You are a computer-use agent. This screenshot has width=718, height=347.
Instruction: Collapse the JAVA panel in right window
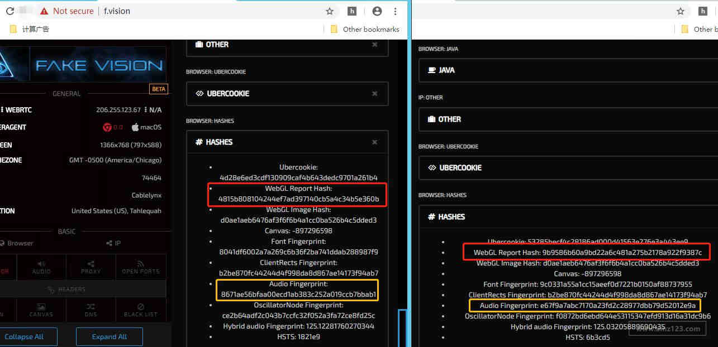[x=568, y=70]
